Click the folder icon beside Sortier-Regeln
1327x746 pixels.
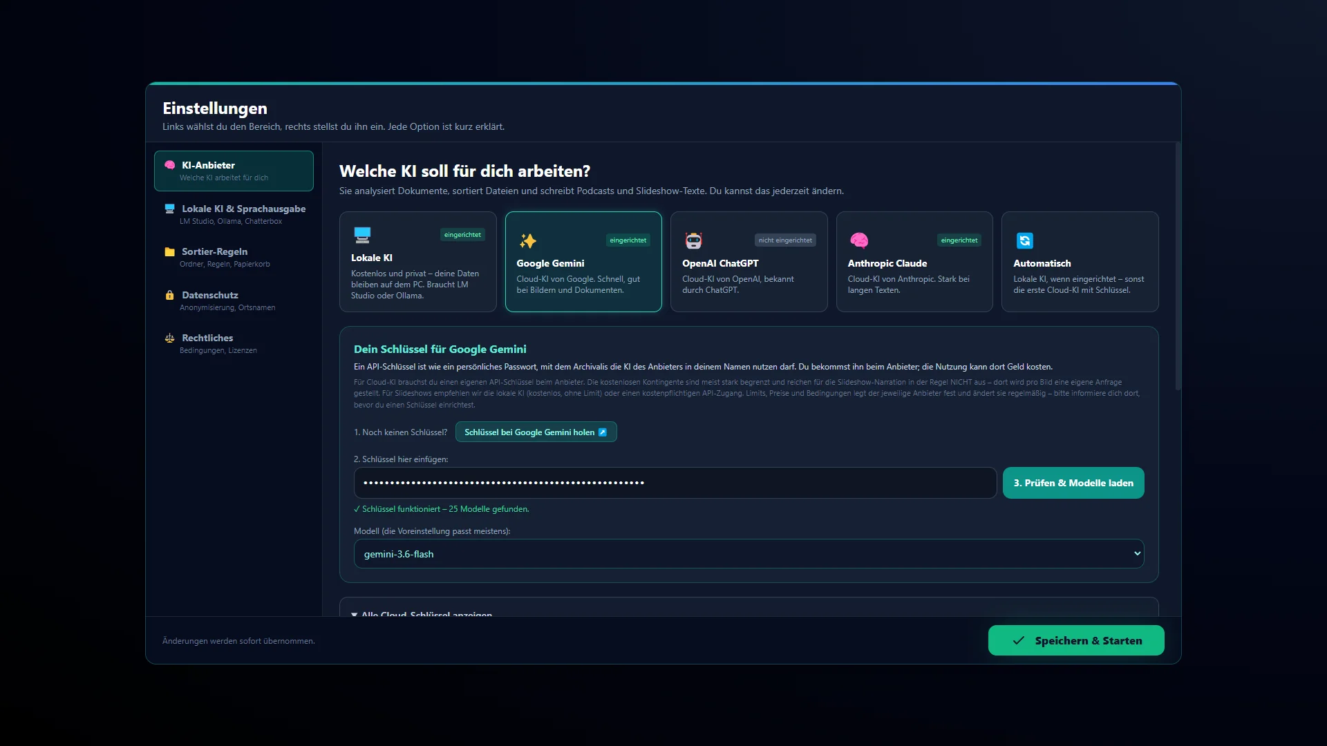[169, 251]
